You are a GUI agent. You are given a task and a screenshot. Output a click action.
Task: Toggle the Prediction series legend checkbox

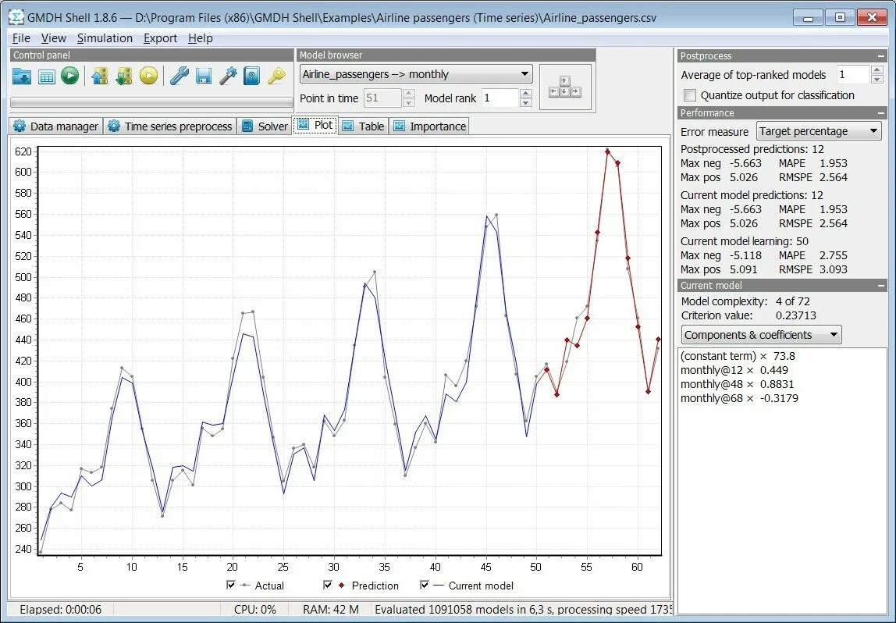[x=328, y=585]
